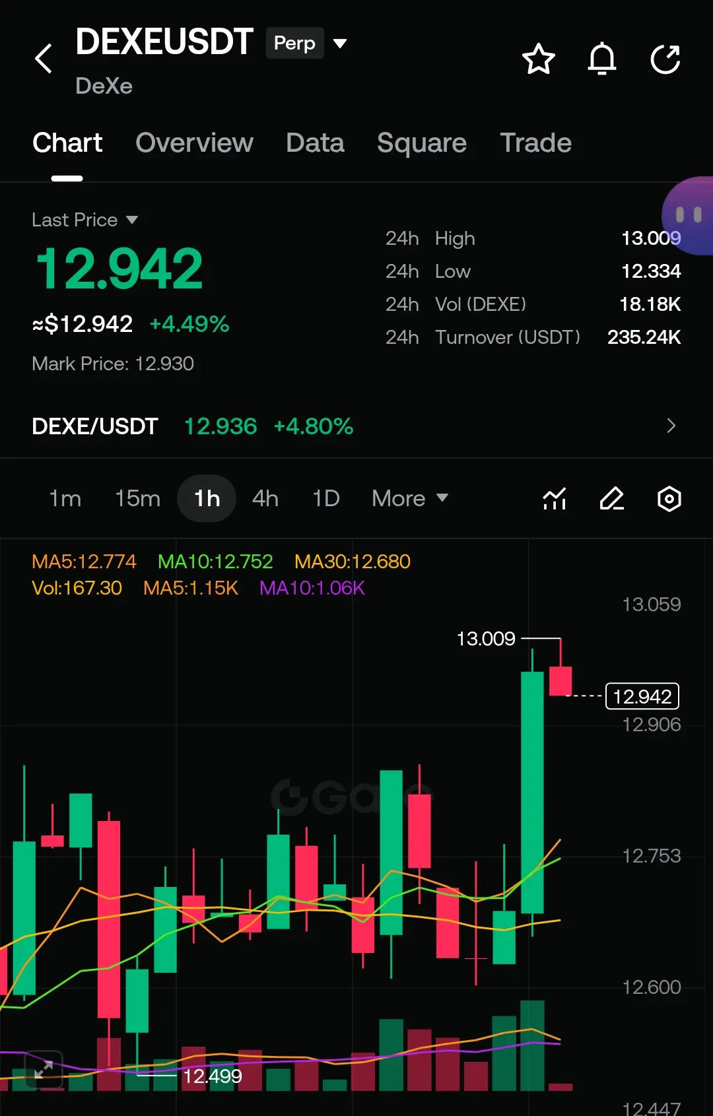Open price alert bell icon

pyautogui.click(x=602, y=59)
